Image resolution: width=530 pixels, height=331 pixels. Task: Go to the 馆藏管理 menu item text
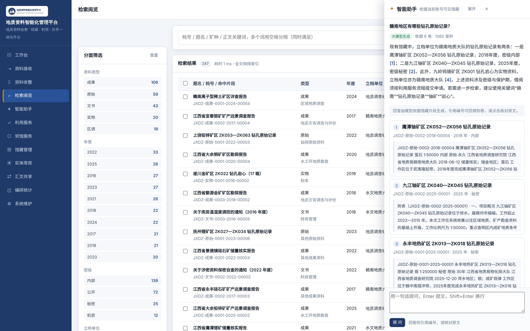23,150
